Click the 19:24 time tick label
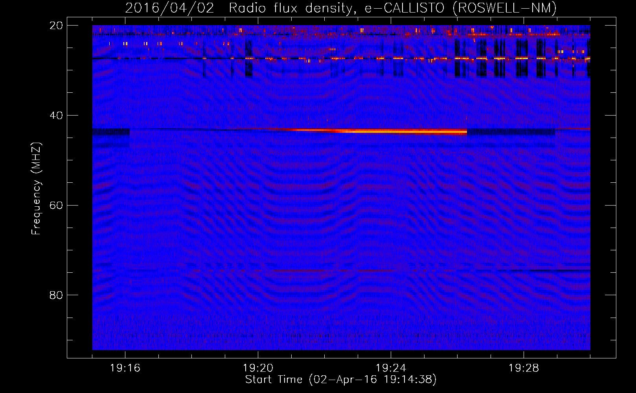Screen dimensions: 636x393 [391, 368]
